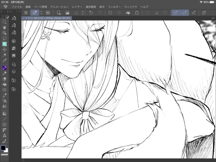Open the アニメーション menu
The width and height of the screenshot is (216, 162).
pyautogui.click(x=59, y=7)
